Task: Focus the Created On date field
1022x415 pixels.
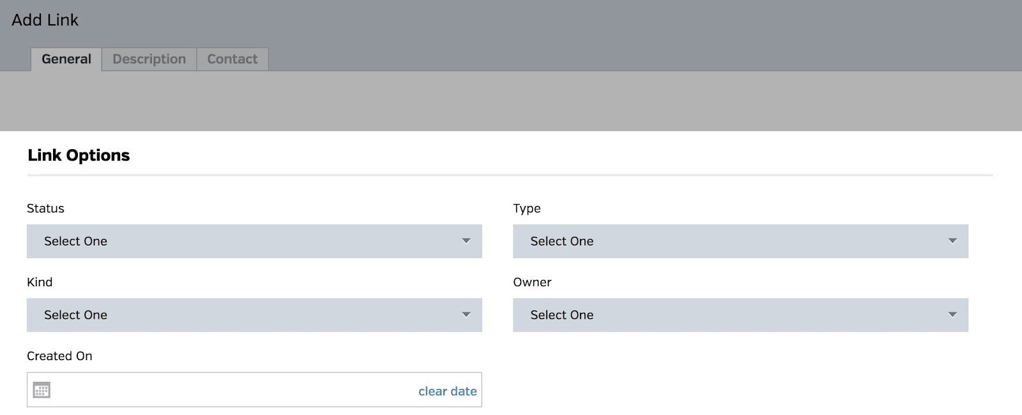Action: (x=254, y=390)
